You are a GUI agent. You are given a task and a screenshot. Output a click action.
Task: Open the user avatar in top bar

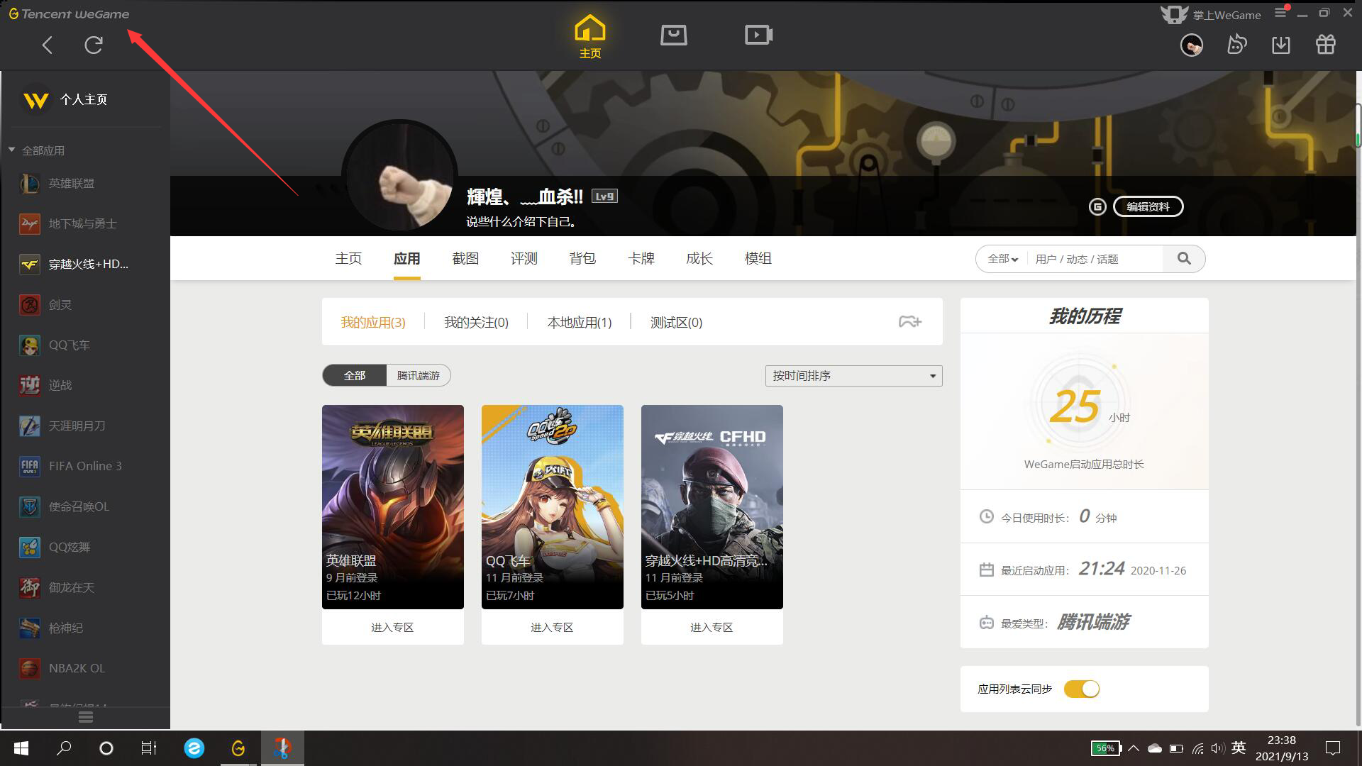(x=1192, y=45)
